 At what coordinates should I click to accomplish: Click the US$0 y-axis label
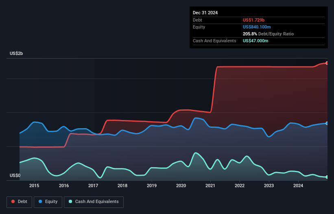[15, 175]
